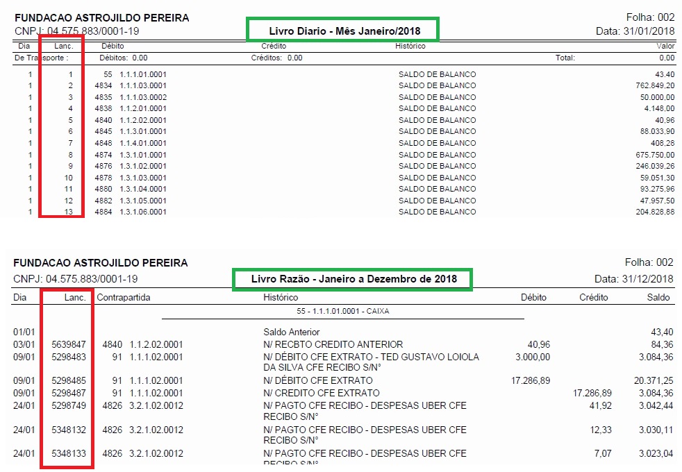682x472 pixels.
Task: Click the date 03/01 in Livro Razão
Action: coord(24,345)
